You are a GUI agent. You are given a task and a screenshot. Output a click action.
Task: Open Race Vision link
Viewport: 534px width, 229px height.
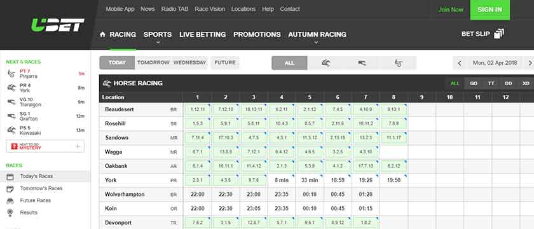[x=210, y=9]
